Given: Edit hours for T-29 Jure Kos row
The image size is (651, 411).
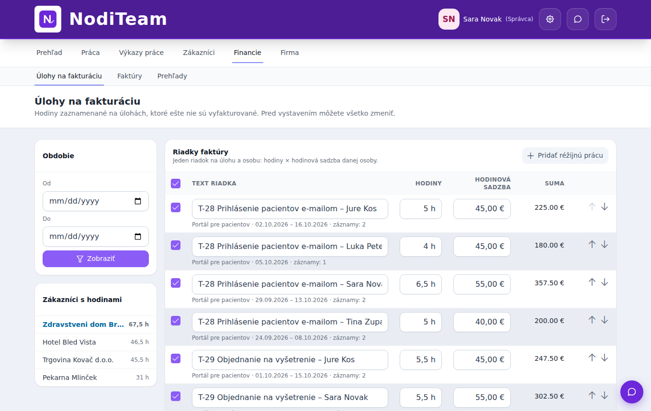Looking at the screenshot, I should 421,360.
